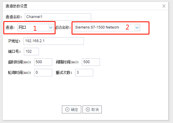Click the 重试次数 field showing 3
Image resolution: width=173 pixels, height=123 pixels.
pyautogui.click(x=84, y=72)
